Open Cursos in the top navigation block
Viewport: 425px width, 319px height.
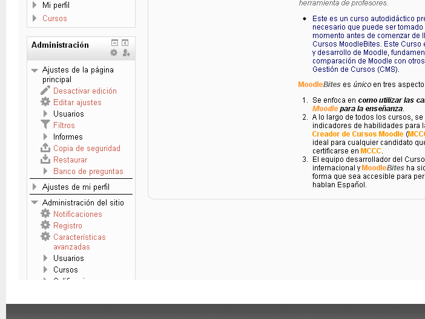click(x=54, y=18)
